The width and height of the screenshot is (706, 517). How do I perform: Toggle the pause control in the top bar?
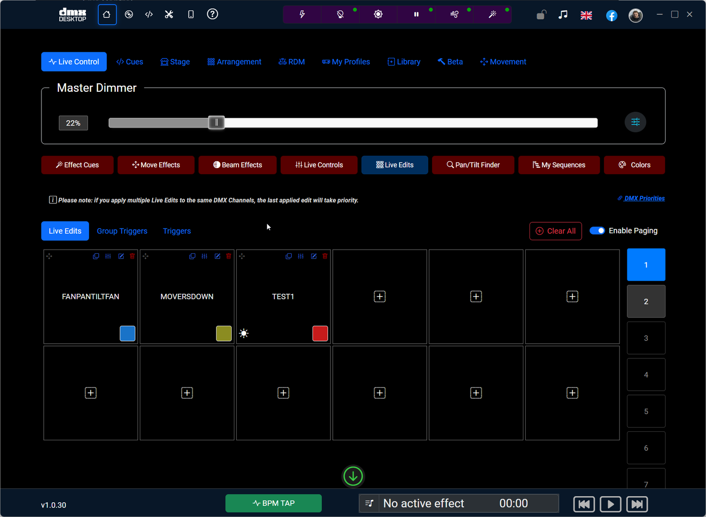coord(416,15)
